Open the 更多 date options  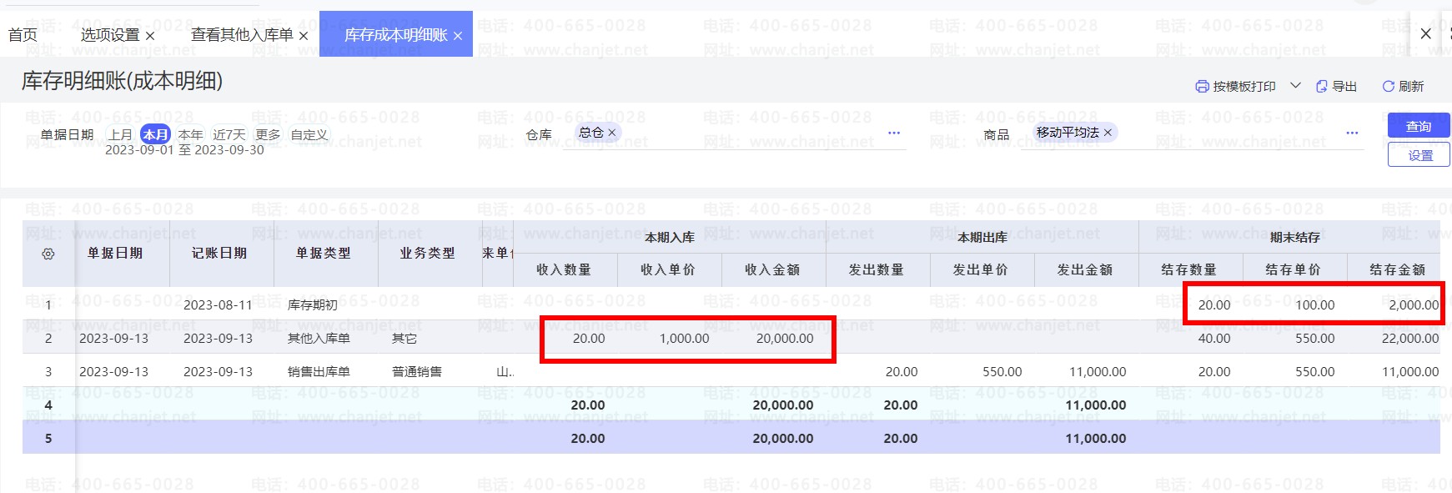[268, 134]
